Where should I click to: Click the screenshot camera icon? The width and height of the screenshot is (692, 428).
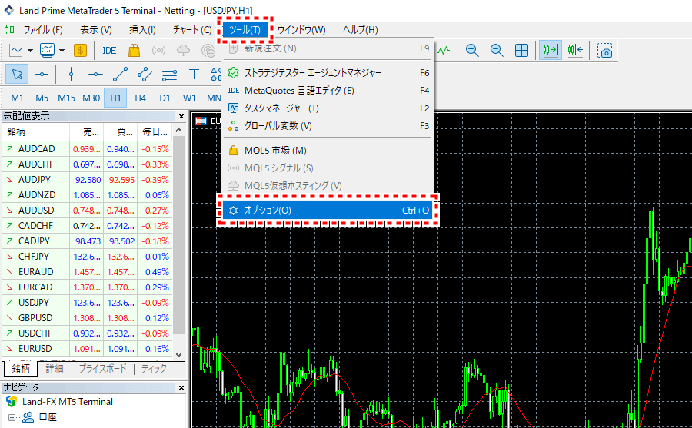pyautogui.click(x=604, y=50)
